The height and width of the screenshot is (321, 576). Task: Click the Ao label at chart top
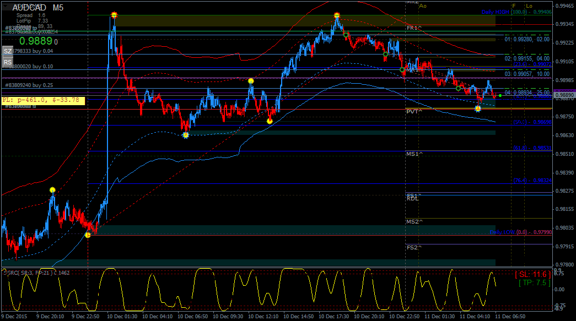pos(423,6)
